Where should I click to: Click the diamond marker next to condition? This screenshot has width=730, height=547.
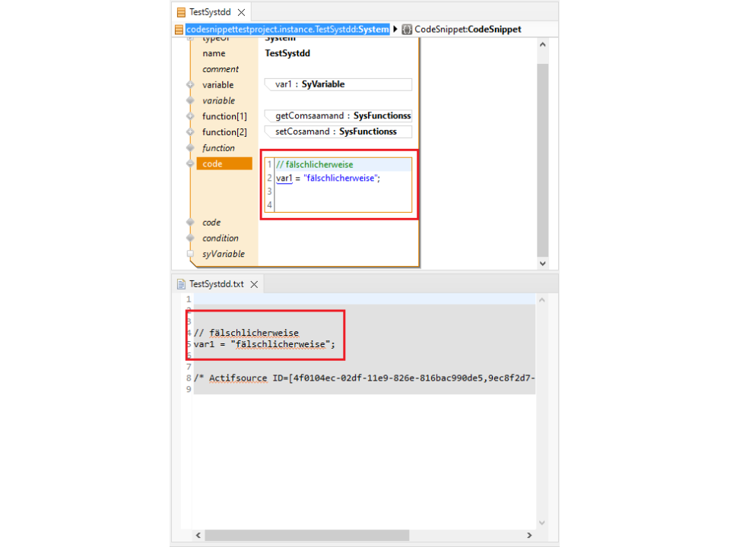point(190,238)
